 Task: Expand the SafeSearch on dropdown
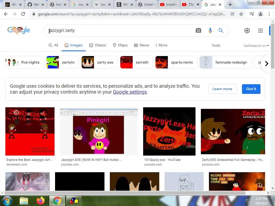click(x=256, y=46)
